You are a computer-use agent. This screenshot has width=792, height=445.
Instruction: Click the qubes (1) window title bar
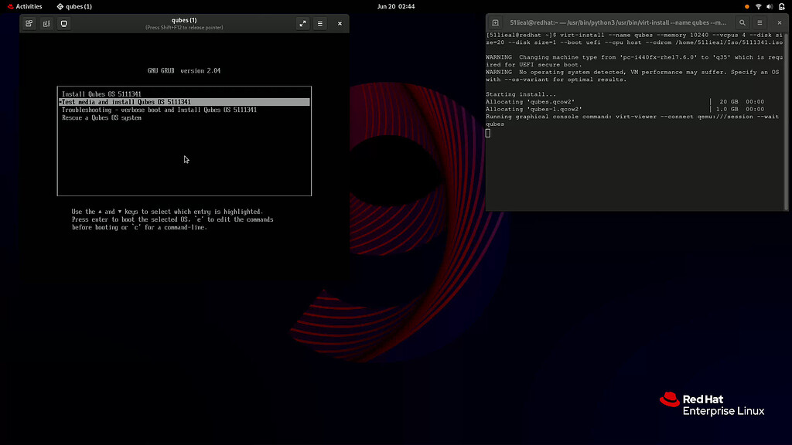pos(183,19)
